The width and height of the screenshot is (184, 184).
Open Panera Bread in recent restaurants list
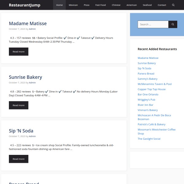tap(146, 74)
